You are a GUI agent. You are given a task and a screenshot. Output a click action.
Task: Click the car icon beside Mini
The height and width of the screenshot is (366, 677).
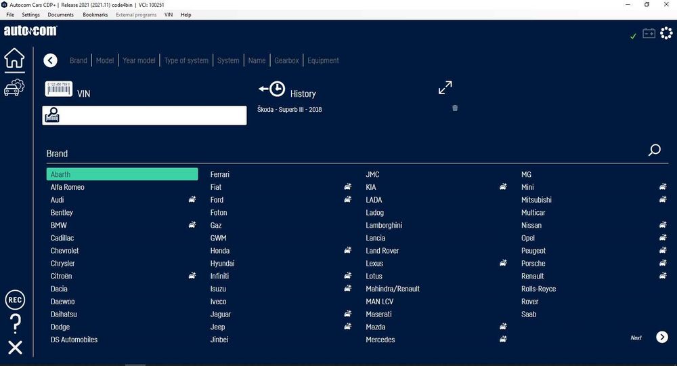click(x=663, y=186)
